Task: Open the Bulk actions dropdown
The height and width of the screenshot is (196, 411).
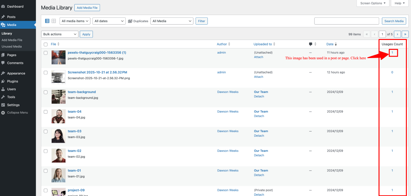Action: 60,34
